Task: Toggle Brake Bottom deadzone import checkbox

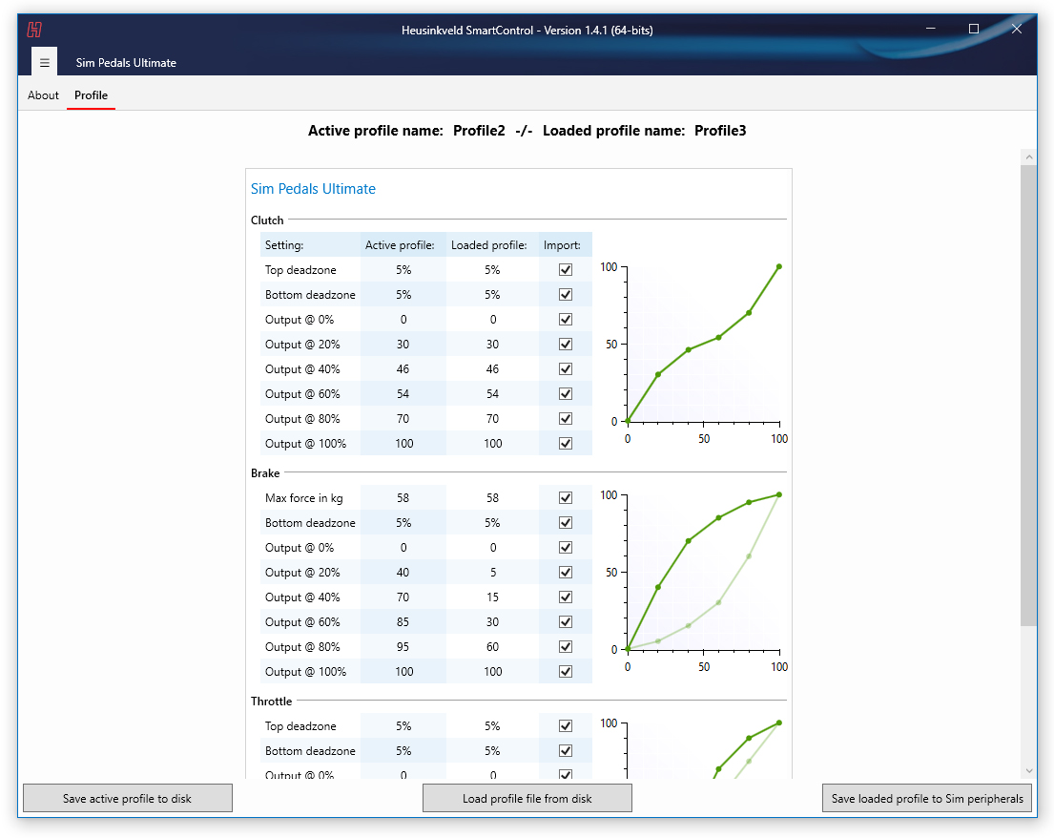Action: click(x=566, y=523)
